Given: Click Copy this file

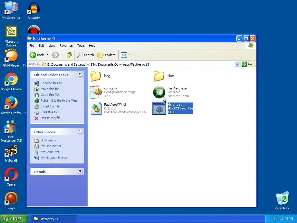Looking at the screenshot, I should click(50, 95).
